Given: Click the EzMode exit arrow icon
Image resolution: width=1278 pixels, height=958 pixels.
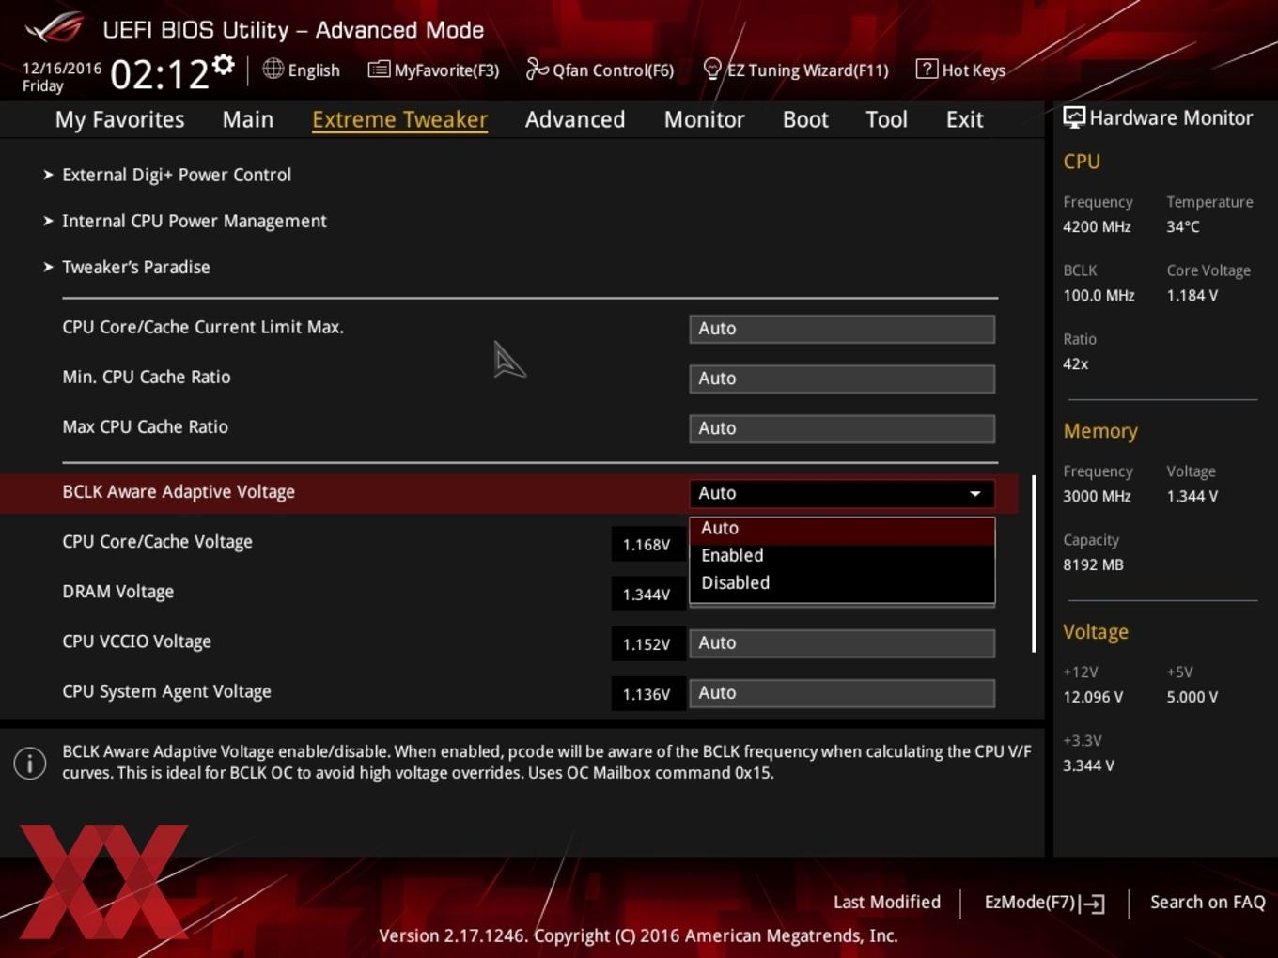Looking at the screenshot, I should tap(1092, 904).
